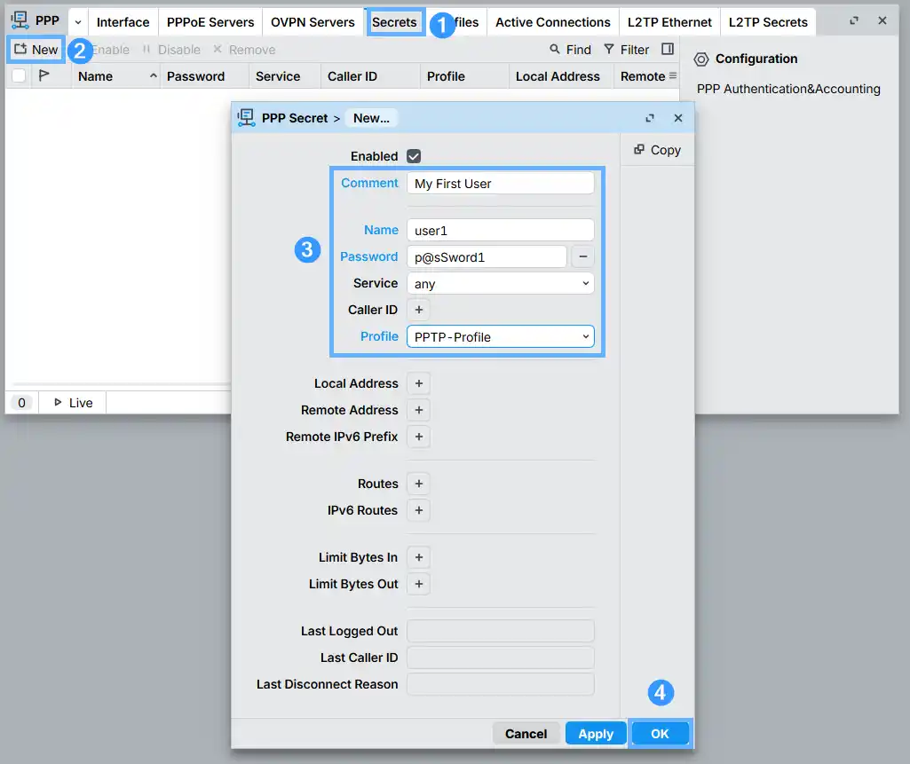Open the Service dropdown

tap(500, 284)
